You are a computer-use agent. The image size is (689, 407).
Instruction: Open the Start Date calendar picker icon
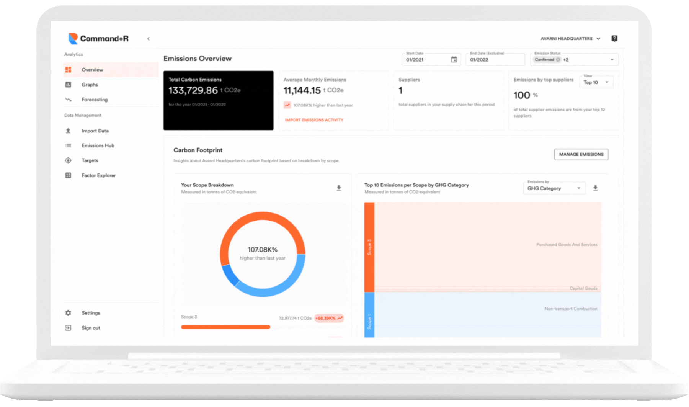pos(454,59)
